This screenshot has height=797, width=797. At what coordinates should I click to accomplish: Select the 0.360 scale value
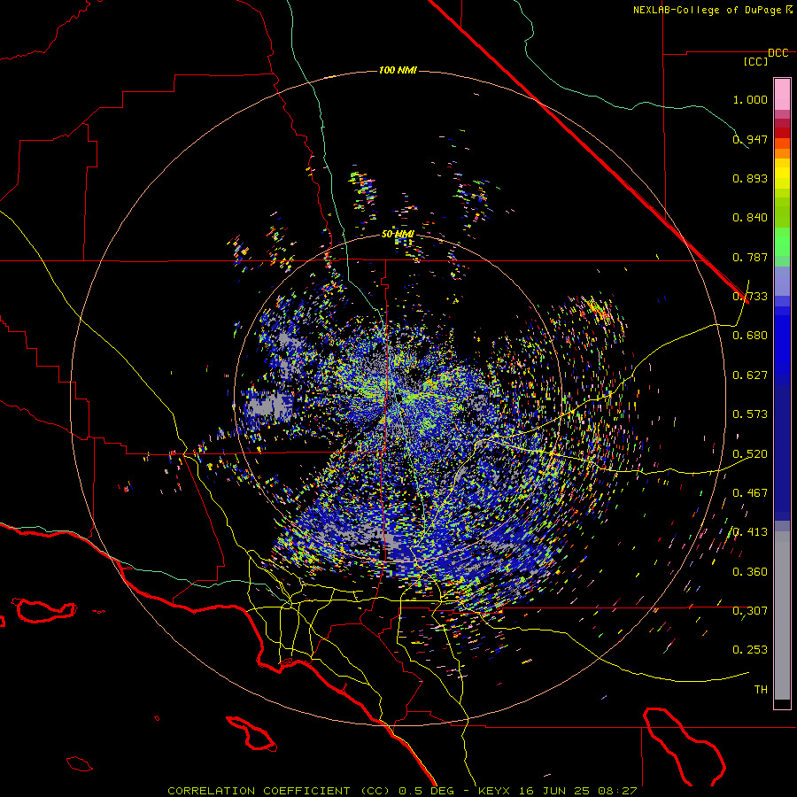point(750,572)
